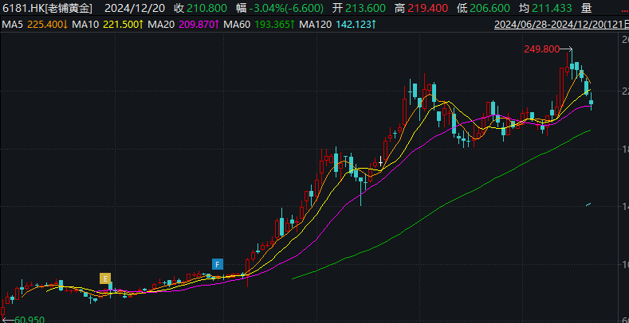Click the green MA60 line on the chart
Image resolution: width=629 pixels, height=323 pixels.
446,199
